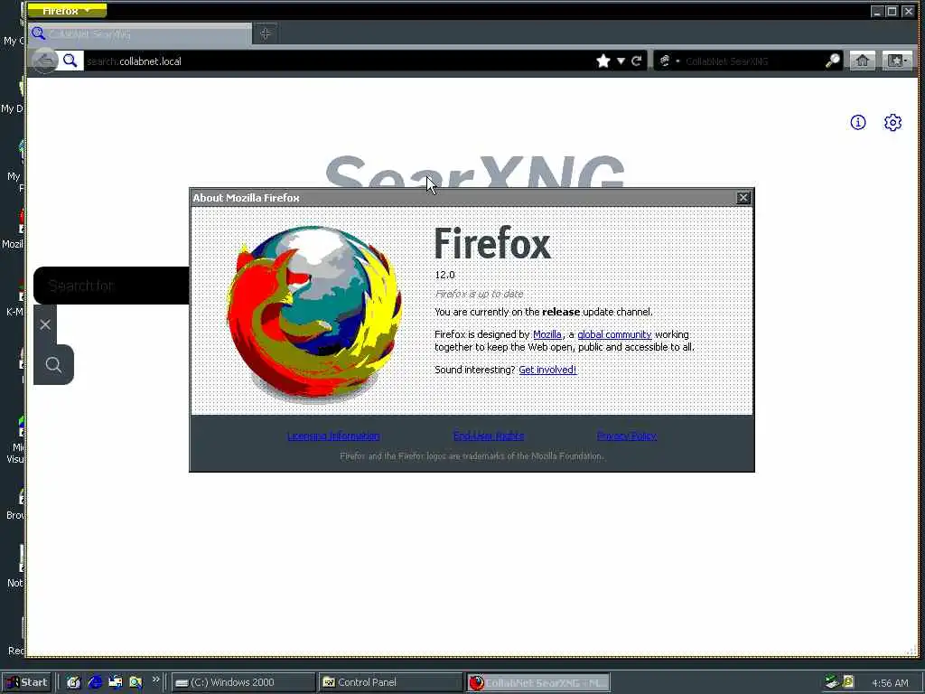This screenshot has width=925, height=694.
Task: Follow the global community link
Action: click(x=614, y=334)
